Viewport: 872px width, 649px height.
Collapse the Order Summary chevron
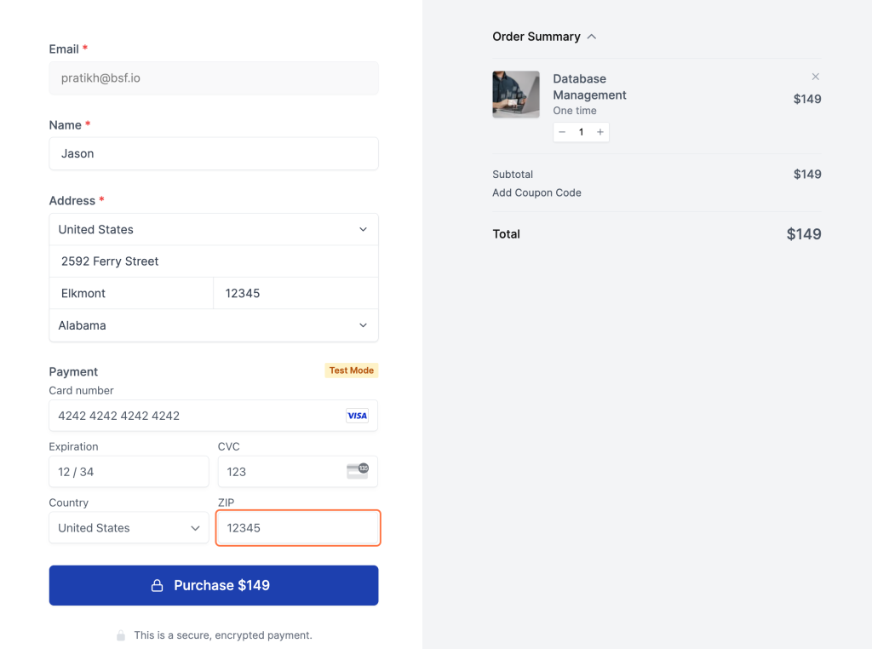click(x=592, y=37)
